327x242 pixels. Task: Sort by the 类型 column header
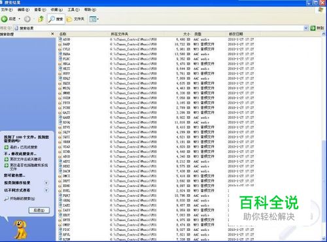[x=209, y=34]
